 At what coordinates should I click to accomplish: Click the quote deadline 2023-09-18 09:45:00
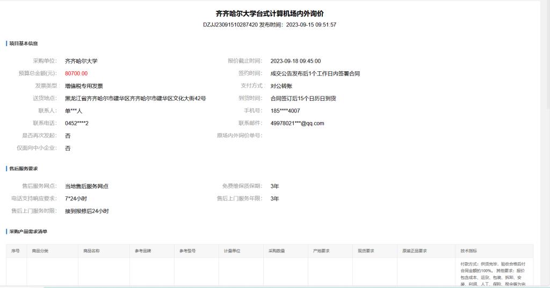click(295, 61)
